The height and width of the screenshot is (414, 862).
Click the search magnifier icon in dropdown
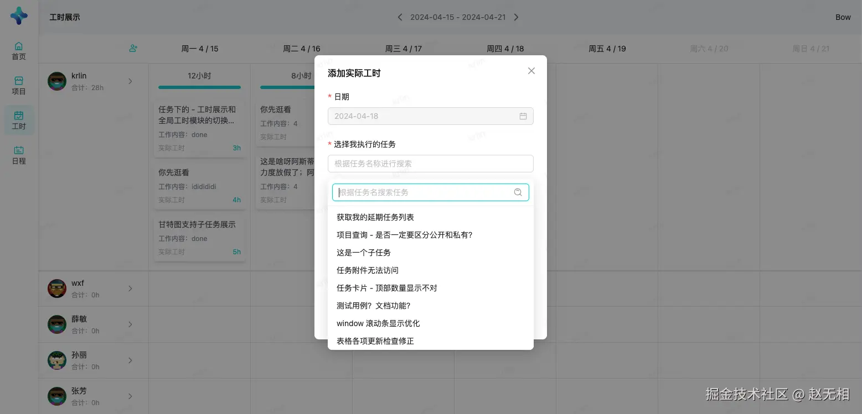click(x=518, y=192)
